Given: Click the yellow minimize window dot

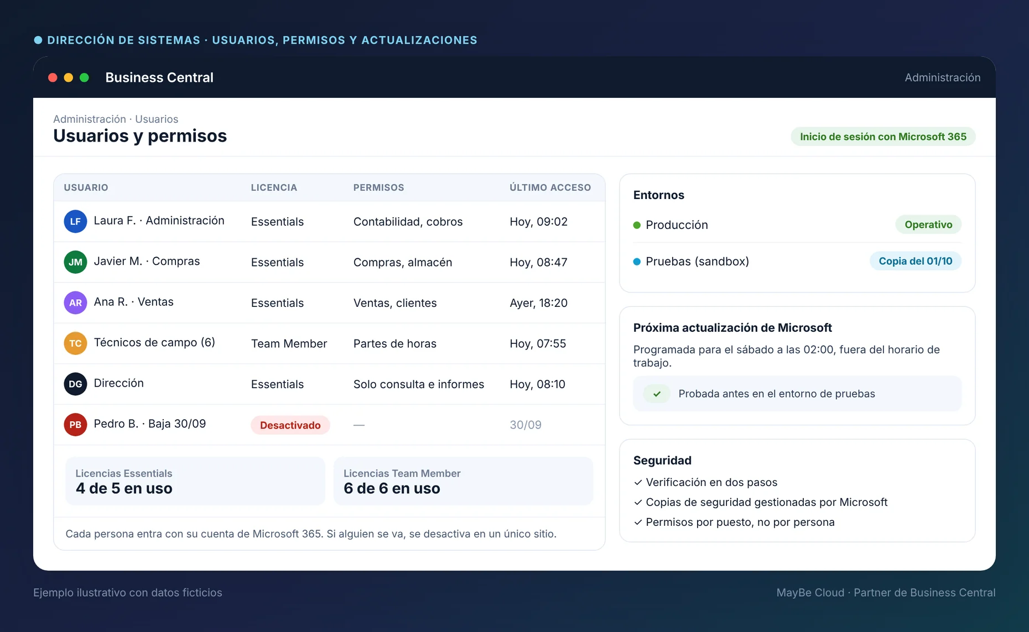Looking at the screenshot, I should tap(69, 77).
